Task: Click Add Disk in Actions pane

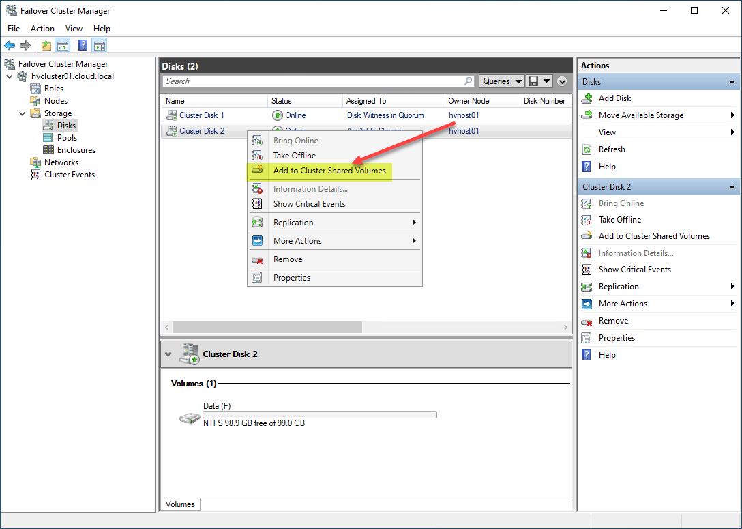Action: [x=614, y=98]
